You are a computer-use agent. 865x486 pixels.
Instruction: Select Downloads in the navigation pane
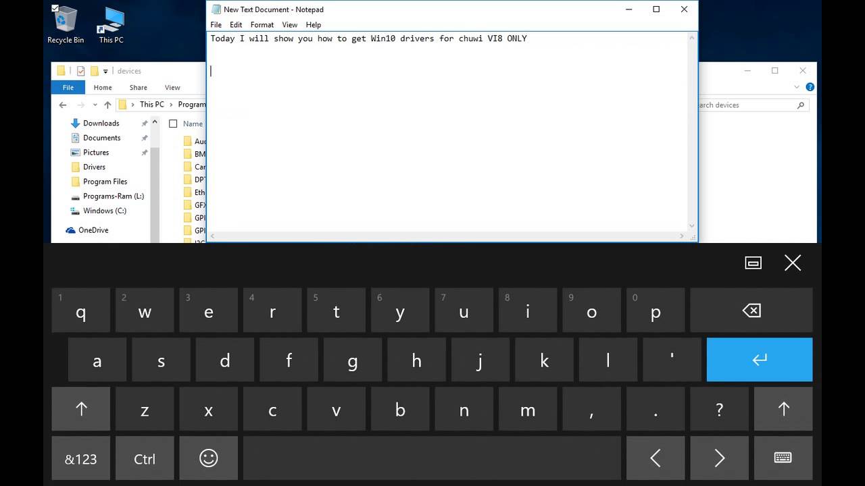[101, 123]
